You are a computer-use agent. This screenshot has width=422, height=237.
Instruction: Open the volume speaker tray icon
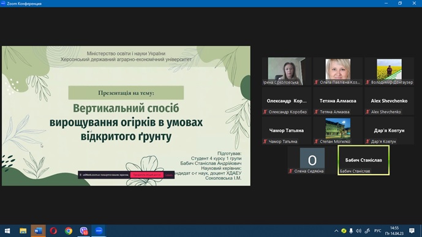click(358, 231)
